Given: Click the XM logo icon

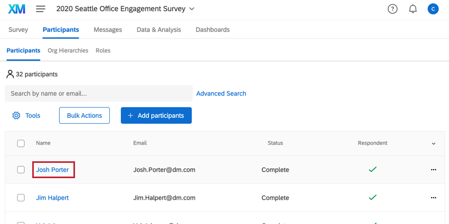Looking at the screenshot, I should (x=17, y=9).
